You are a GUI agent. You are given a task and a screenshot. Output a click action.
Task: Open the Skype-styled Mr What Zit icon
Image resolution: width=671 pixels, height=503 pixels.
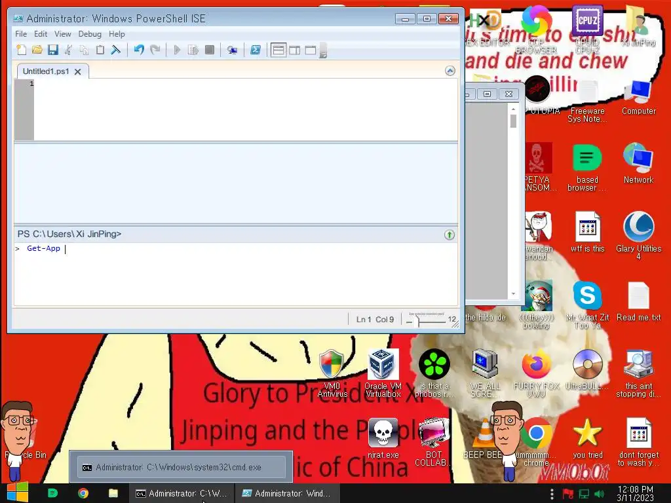[587, 305]
